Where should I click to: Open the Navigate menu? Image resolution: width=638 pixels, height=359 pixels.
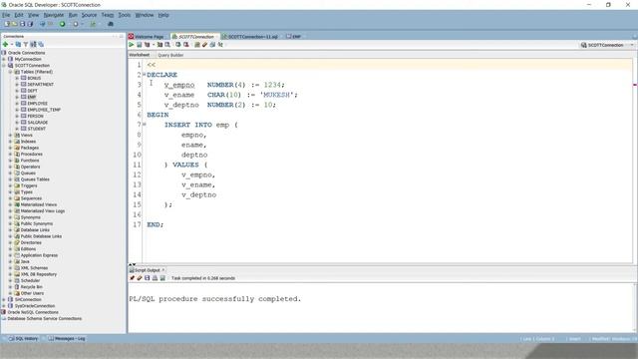pos(53,15)
